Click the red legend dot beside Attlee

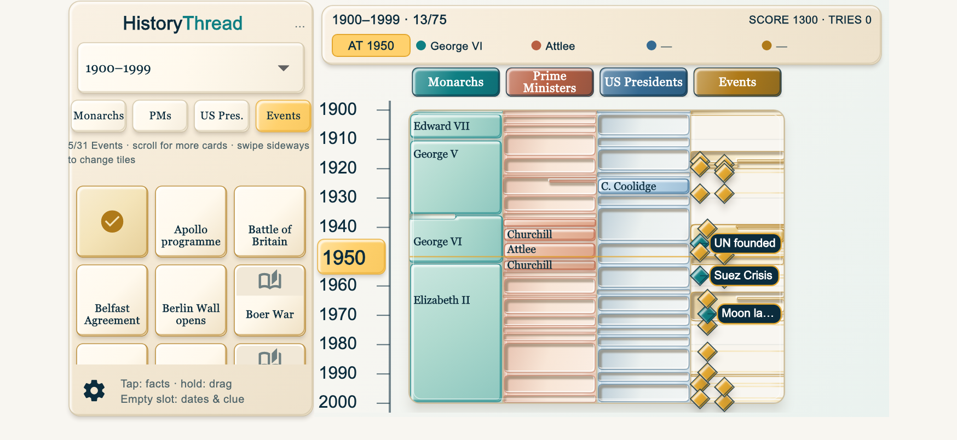pyautogui.click(x=537, y=45)
